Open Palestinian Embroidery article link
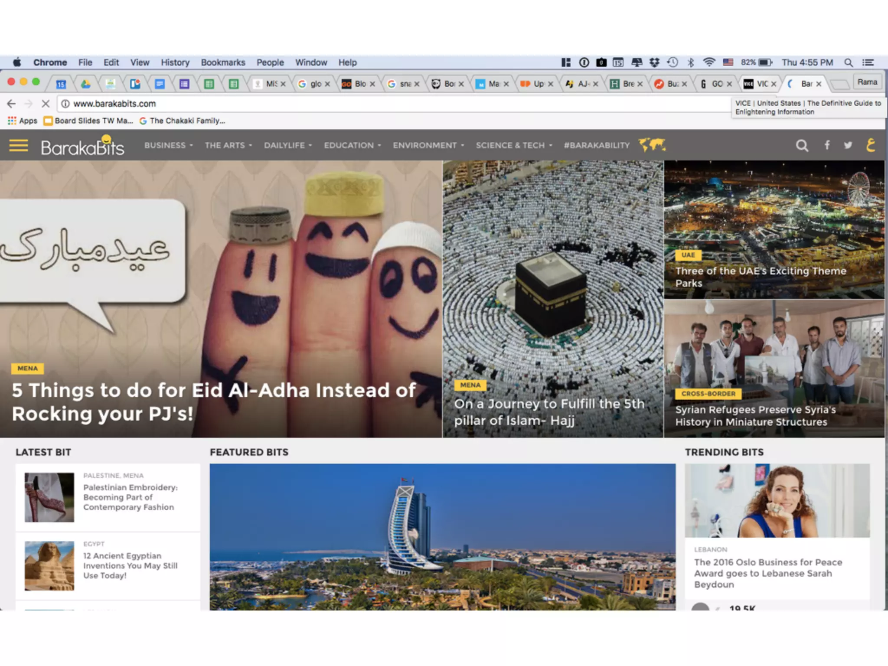The height and width of the screenshot is (666, 888). pos(130,497)
